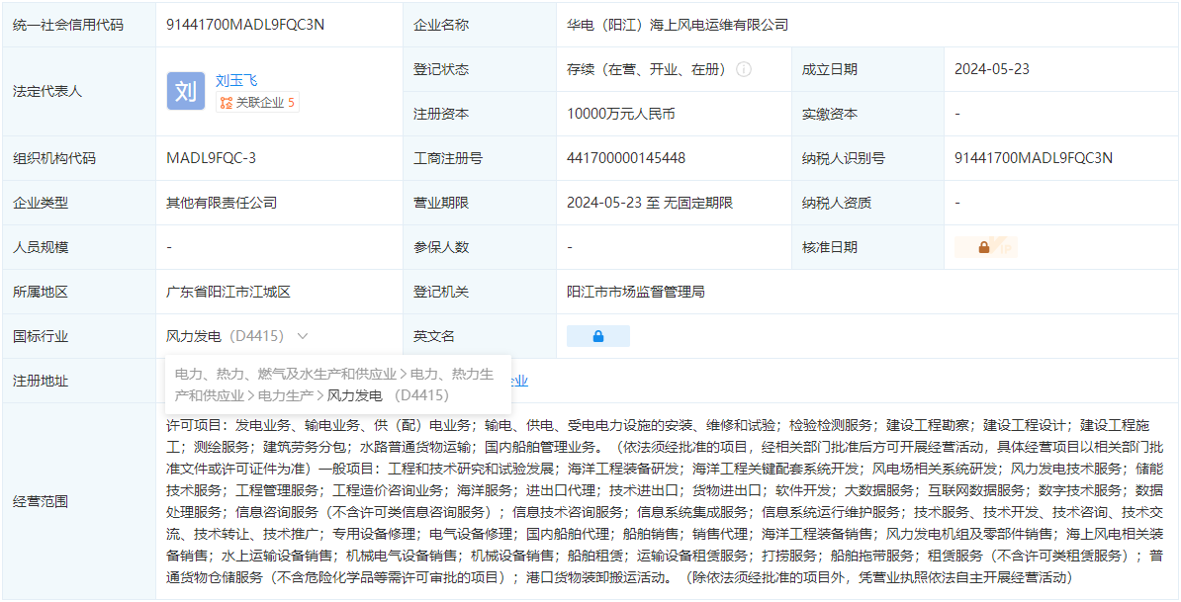Select 电力生产 in industry breadcrumb
This screenshot has height=602, width=1181.
[x=287, y=395]
